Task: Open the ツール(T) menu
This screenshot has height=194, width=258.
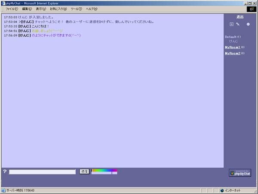Action: click(x=76, y=9)
